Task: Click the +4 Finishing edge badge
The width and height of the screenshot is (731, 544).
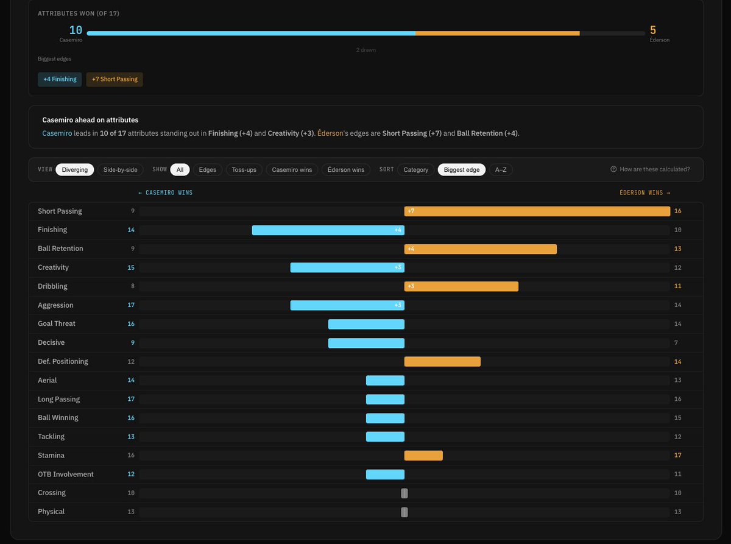Action: click(60, 79)
